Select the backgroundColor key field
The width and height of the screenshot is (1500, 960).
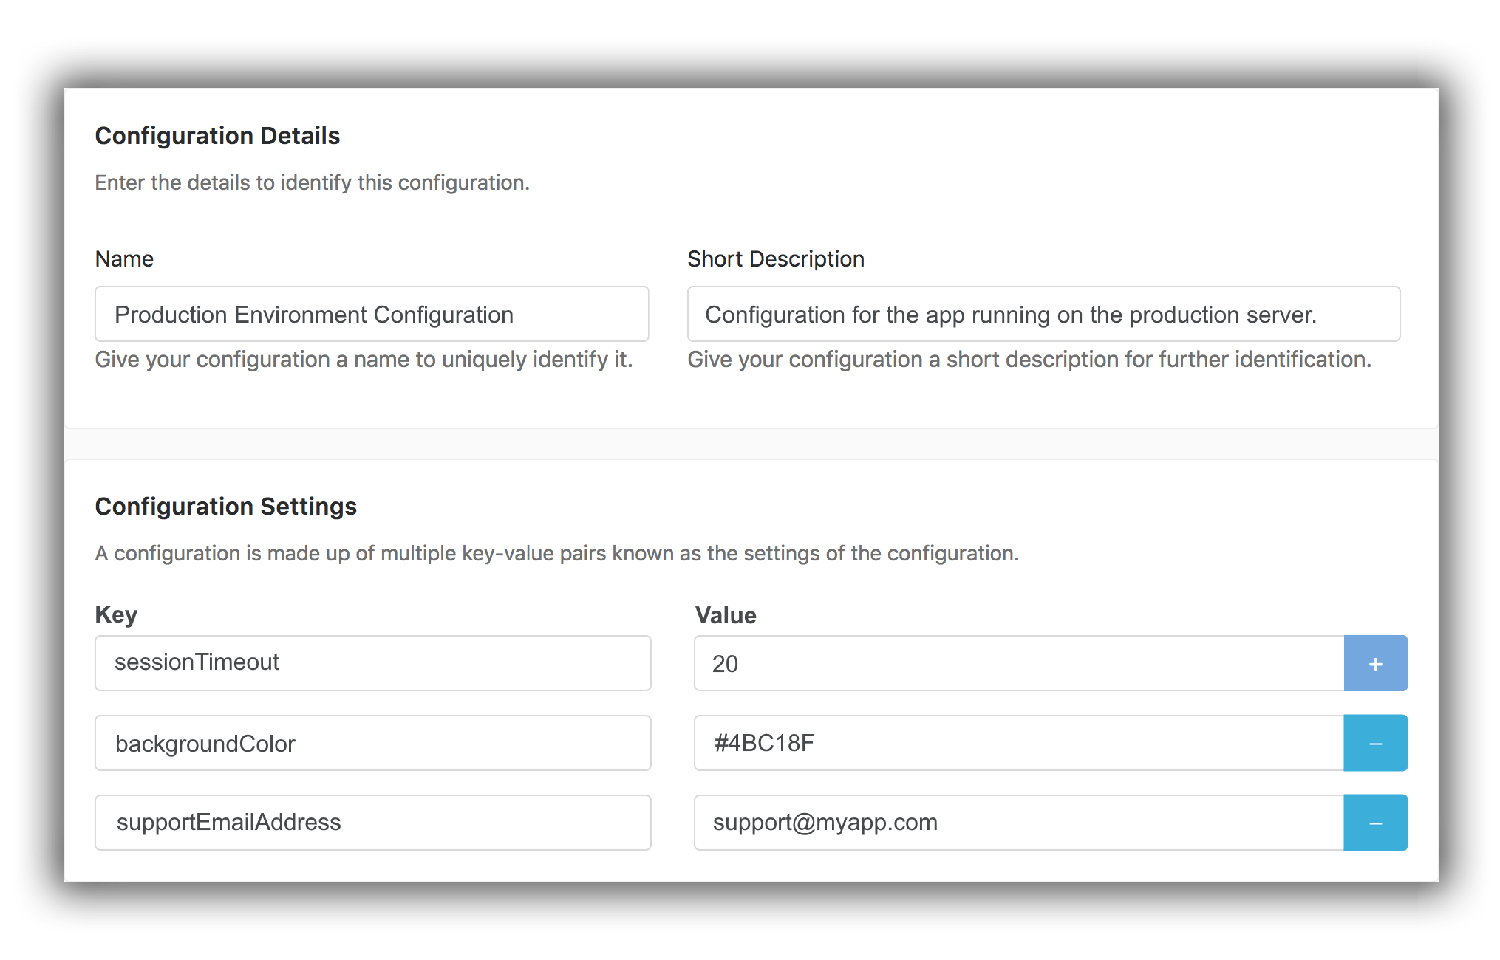(372, 743)
